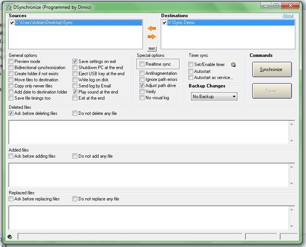Tick Send log by Email
This screenshot has height=247, width=306.
click(75, 86)
